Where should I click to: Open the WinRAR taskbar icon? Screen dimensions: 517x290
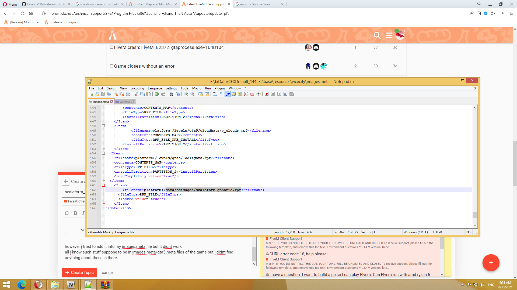tap(105, 285)
